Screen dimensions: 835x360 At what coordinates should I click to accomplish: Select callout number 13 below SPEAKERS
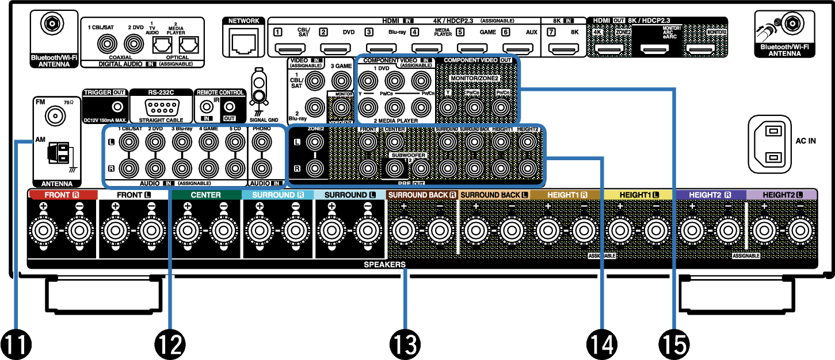coord(405,344)
